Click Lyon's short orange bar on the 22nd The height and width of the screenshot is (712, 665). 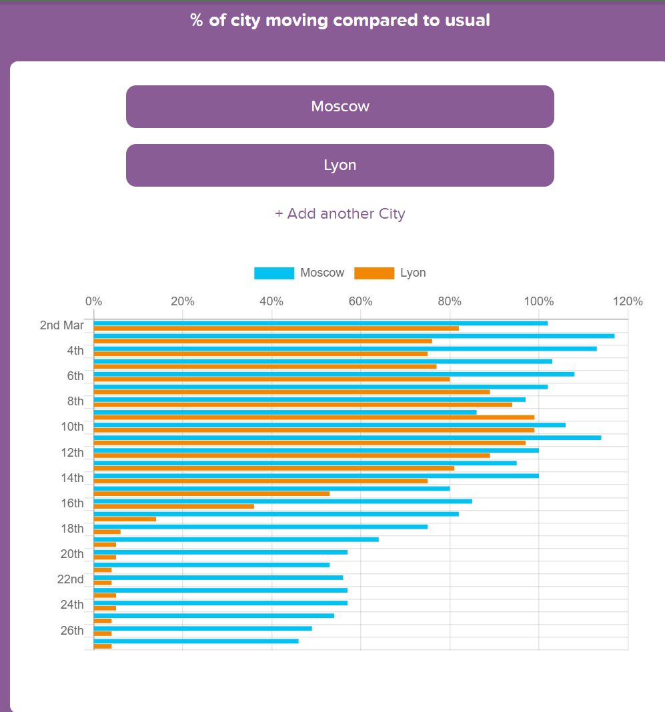(x=103, y=583)
